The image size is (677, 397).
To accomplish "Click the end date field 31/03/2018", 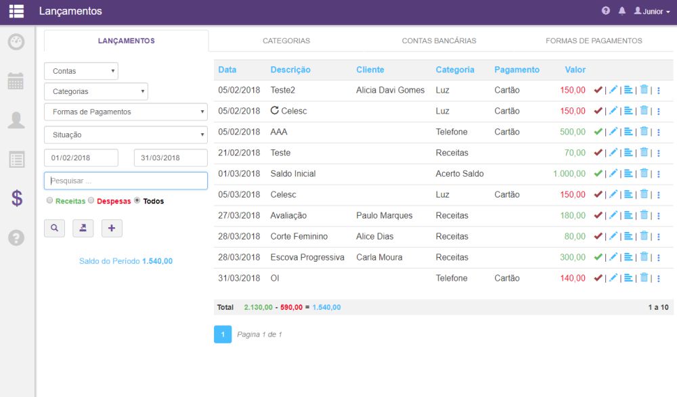I will tap(171, 158).
